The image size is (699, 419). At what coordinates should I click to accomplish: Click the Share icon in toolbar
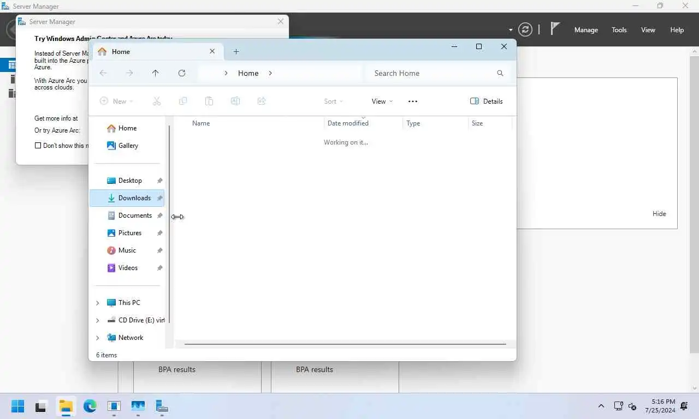tap(262, 101)
